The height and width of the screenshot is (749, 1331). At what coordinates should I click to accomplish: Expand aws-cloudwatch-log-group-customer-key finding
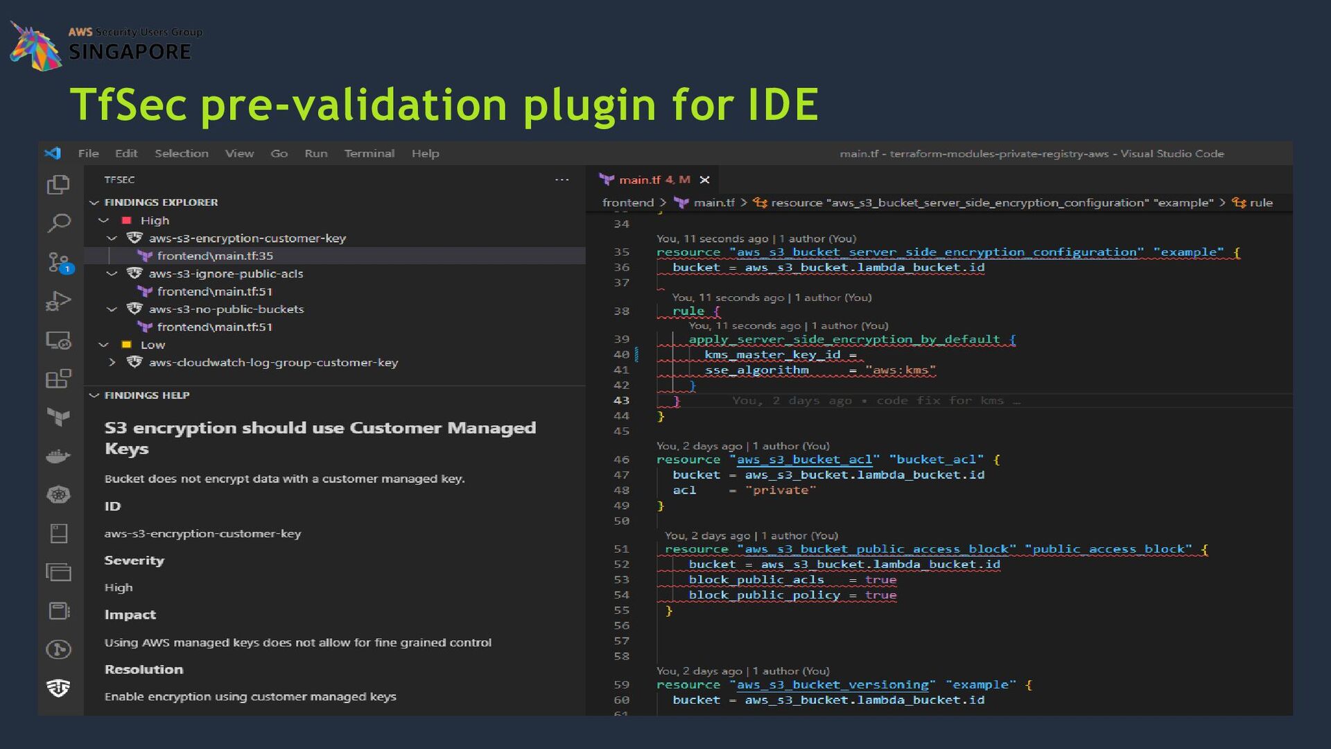(112, 363)
